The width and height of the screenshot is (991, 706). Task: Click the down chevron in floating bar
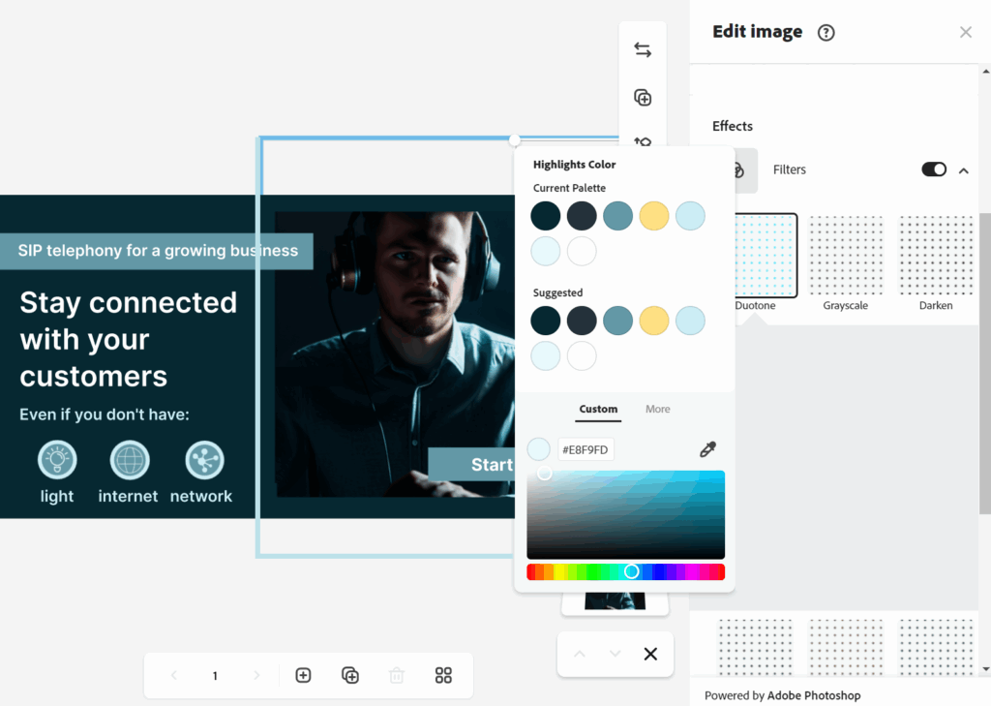[615, 654]
